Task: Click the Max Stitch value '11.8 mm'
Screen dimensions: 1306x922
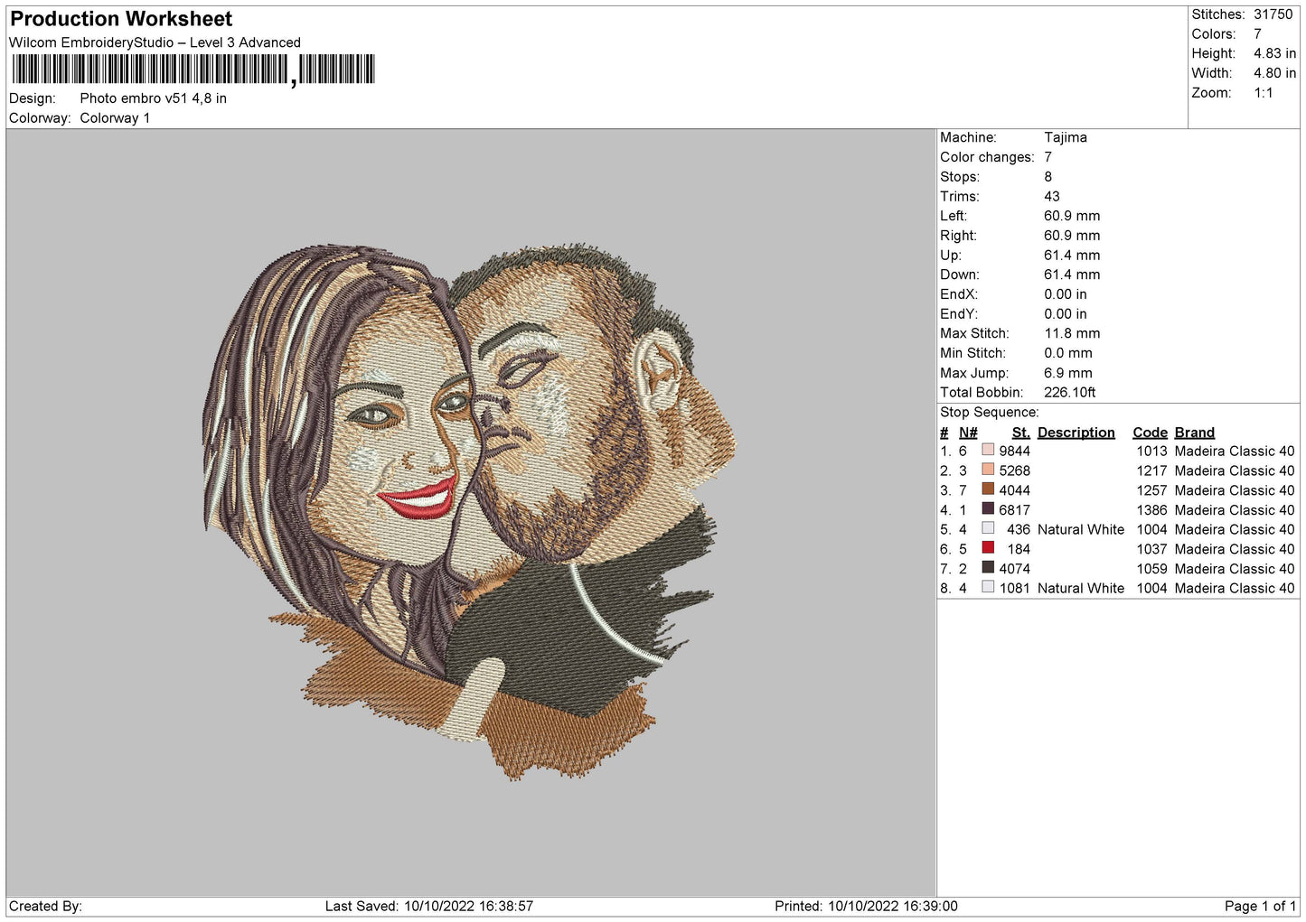Action: (1072, 333)
